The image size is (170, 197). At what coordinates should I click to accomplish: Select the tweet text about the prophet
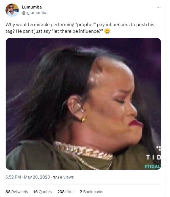[80, 28]
